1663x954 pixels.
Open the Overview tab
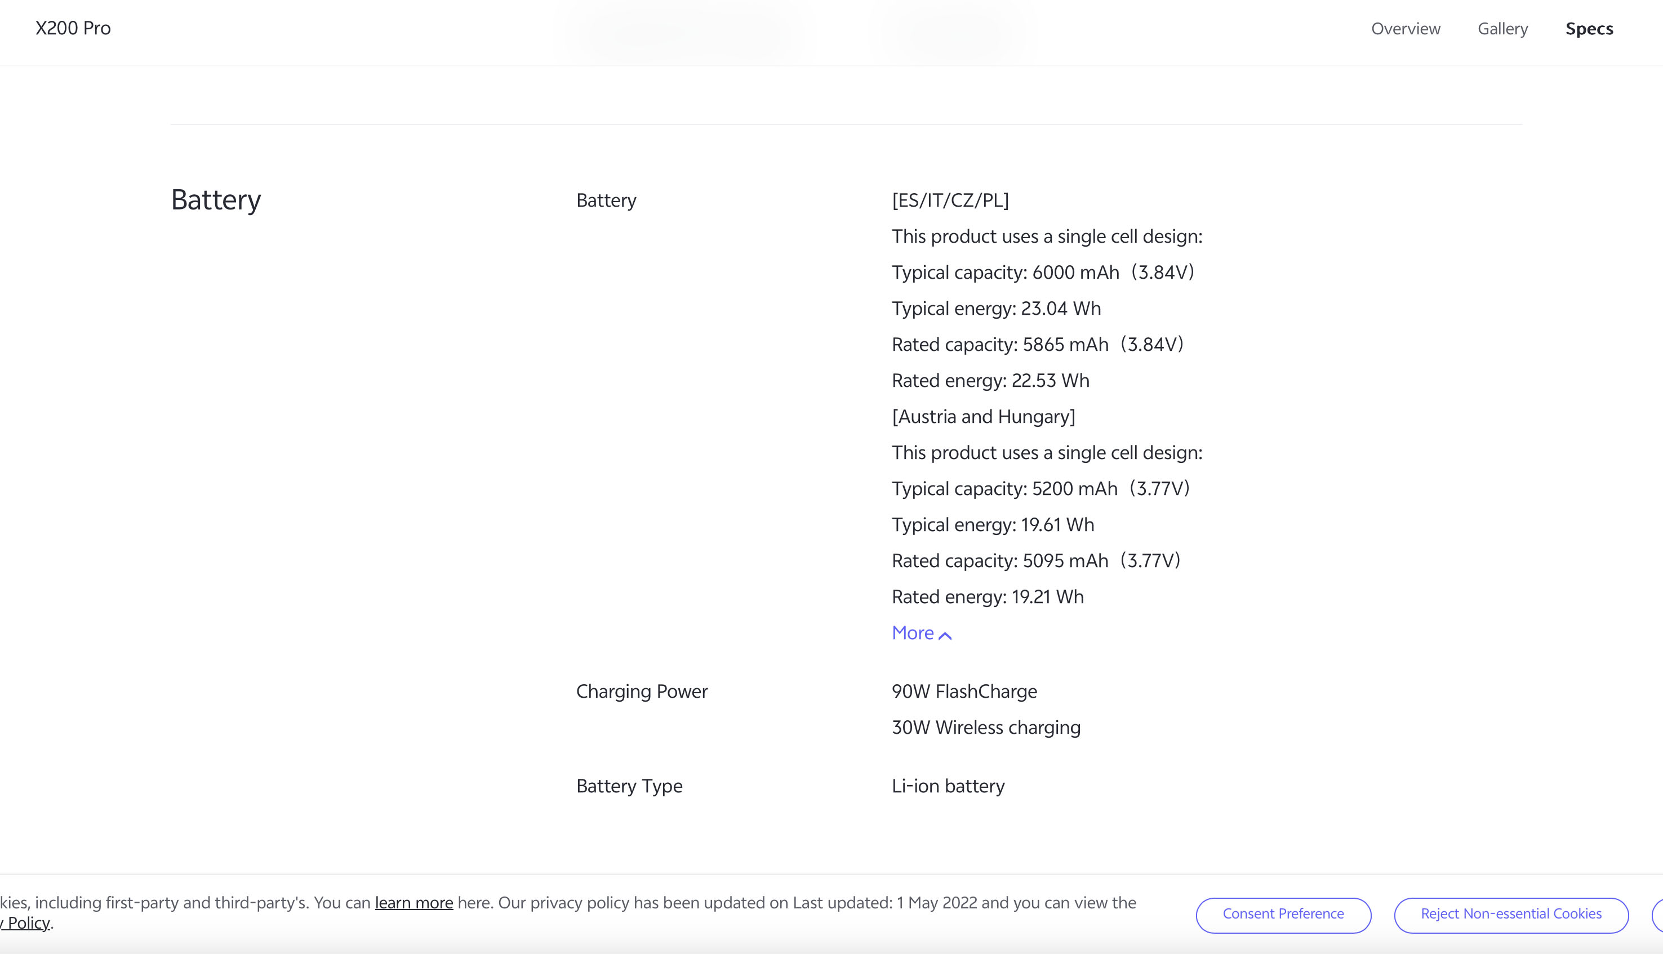(x=1406, y=29)
